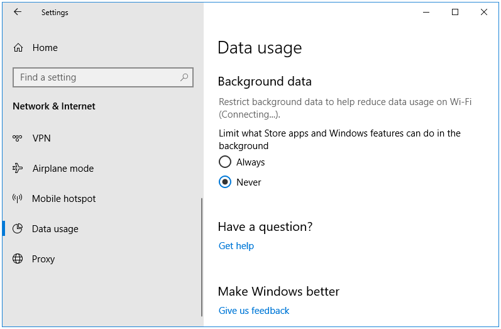Open the Home settings page
This screenshot has width=501, height=329.
coord(45,48)
